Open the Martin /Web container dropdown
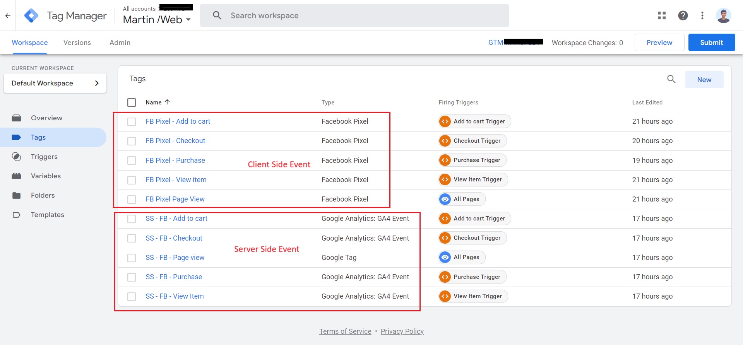The width and height of the screenshot is (743, 345). (x=157, y=20)
